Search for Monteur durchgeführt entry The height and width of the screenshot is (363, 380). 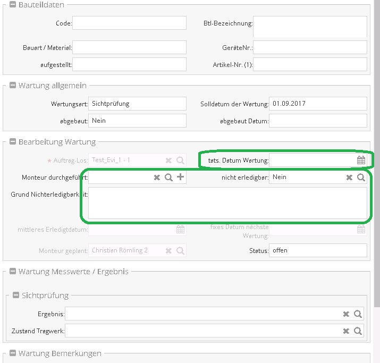(168, 178)
